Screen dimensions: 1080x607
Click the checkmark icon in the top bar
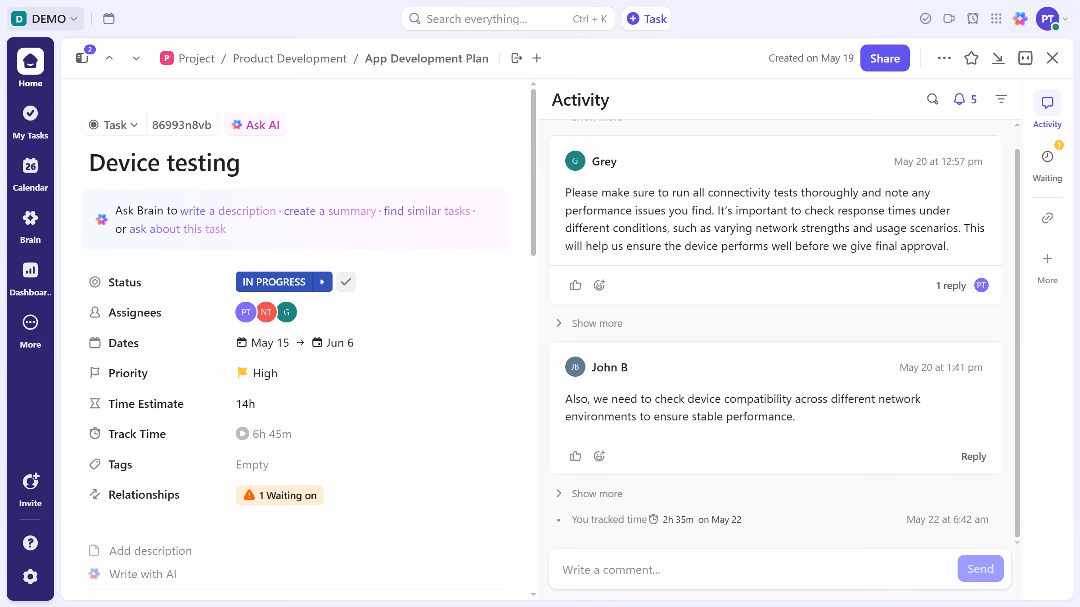pos(926,18)
